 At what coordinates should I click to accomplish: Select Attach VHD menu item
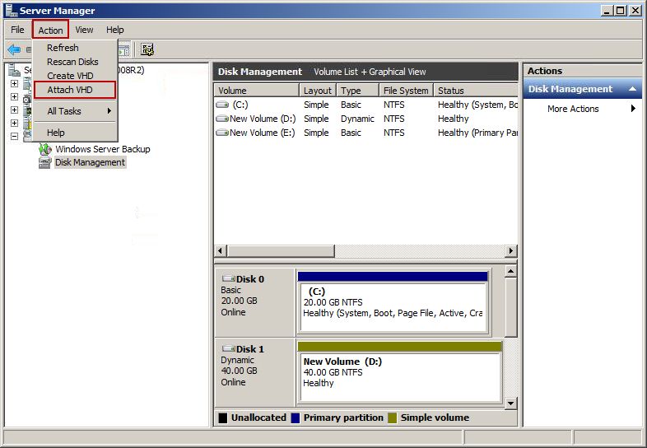point(75,90)
